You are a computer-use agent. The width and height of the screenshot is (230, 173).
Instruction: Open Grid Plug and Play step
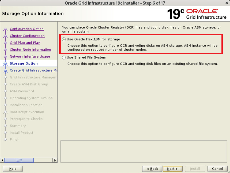point(25,43)
